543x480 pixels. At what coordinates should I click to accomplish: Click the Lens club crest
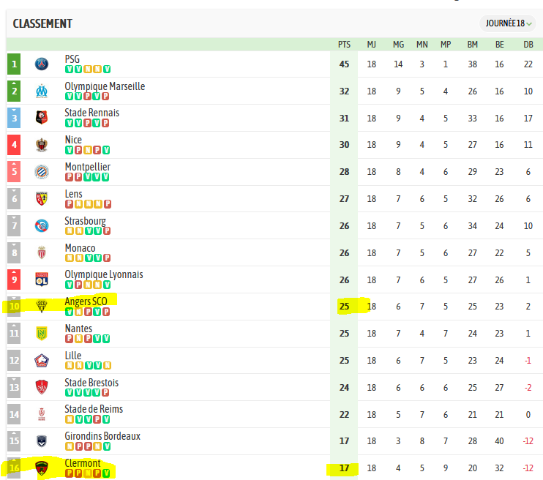coord(42,199)
